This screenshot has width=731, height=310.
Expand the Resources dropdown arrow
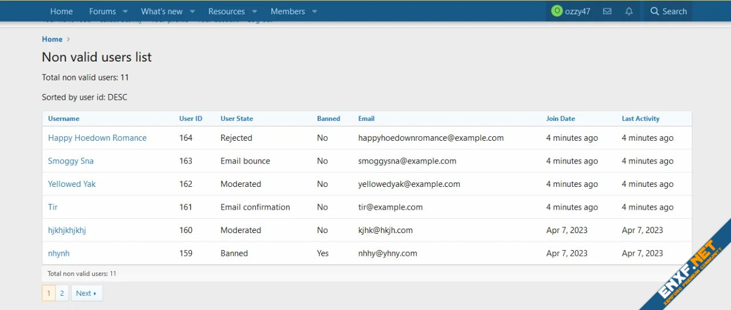pos(254,11)
